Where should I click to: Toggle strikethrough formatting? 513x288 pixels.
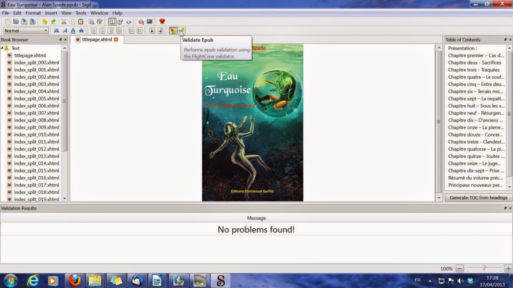[82, 30]
